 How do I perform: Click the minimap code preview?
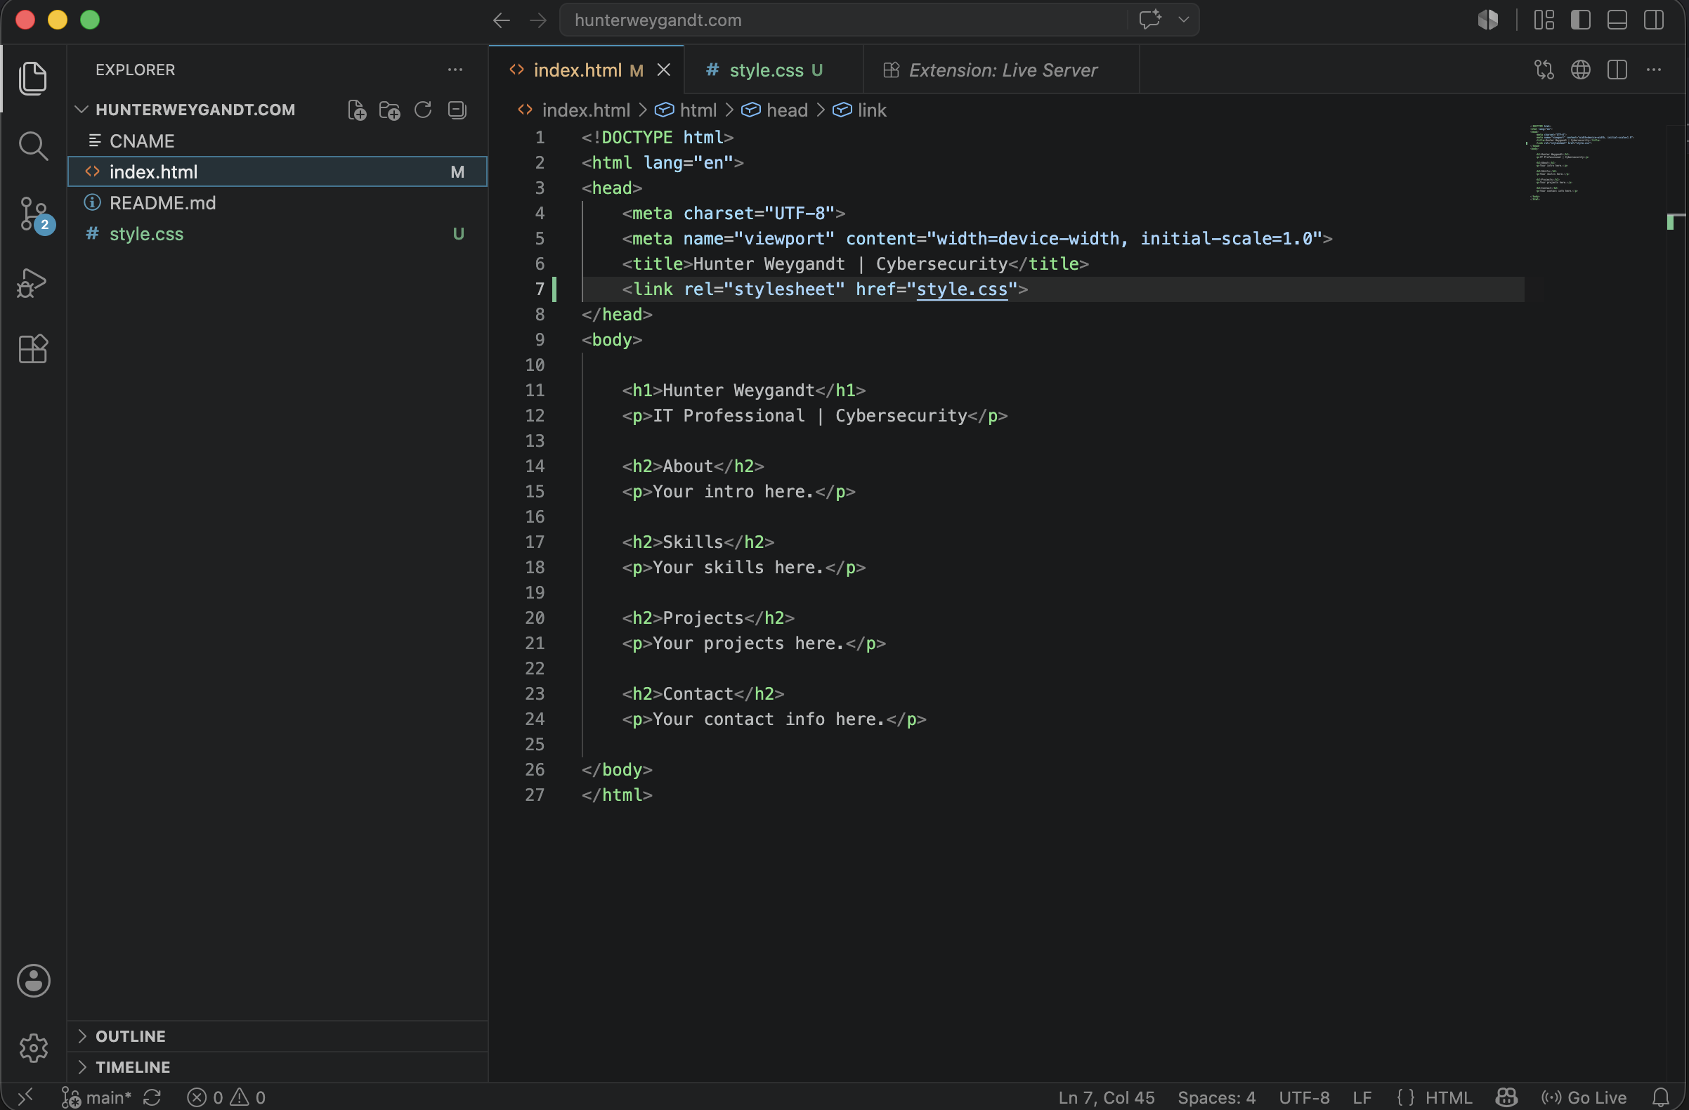pos(1581,163)
